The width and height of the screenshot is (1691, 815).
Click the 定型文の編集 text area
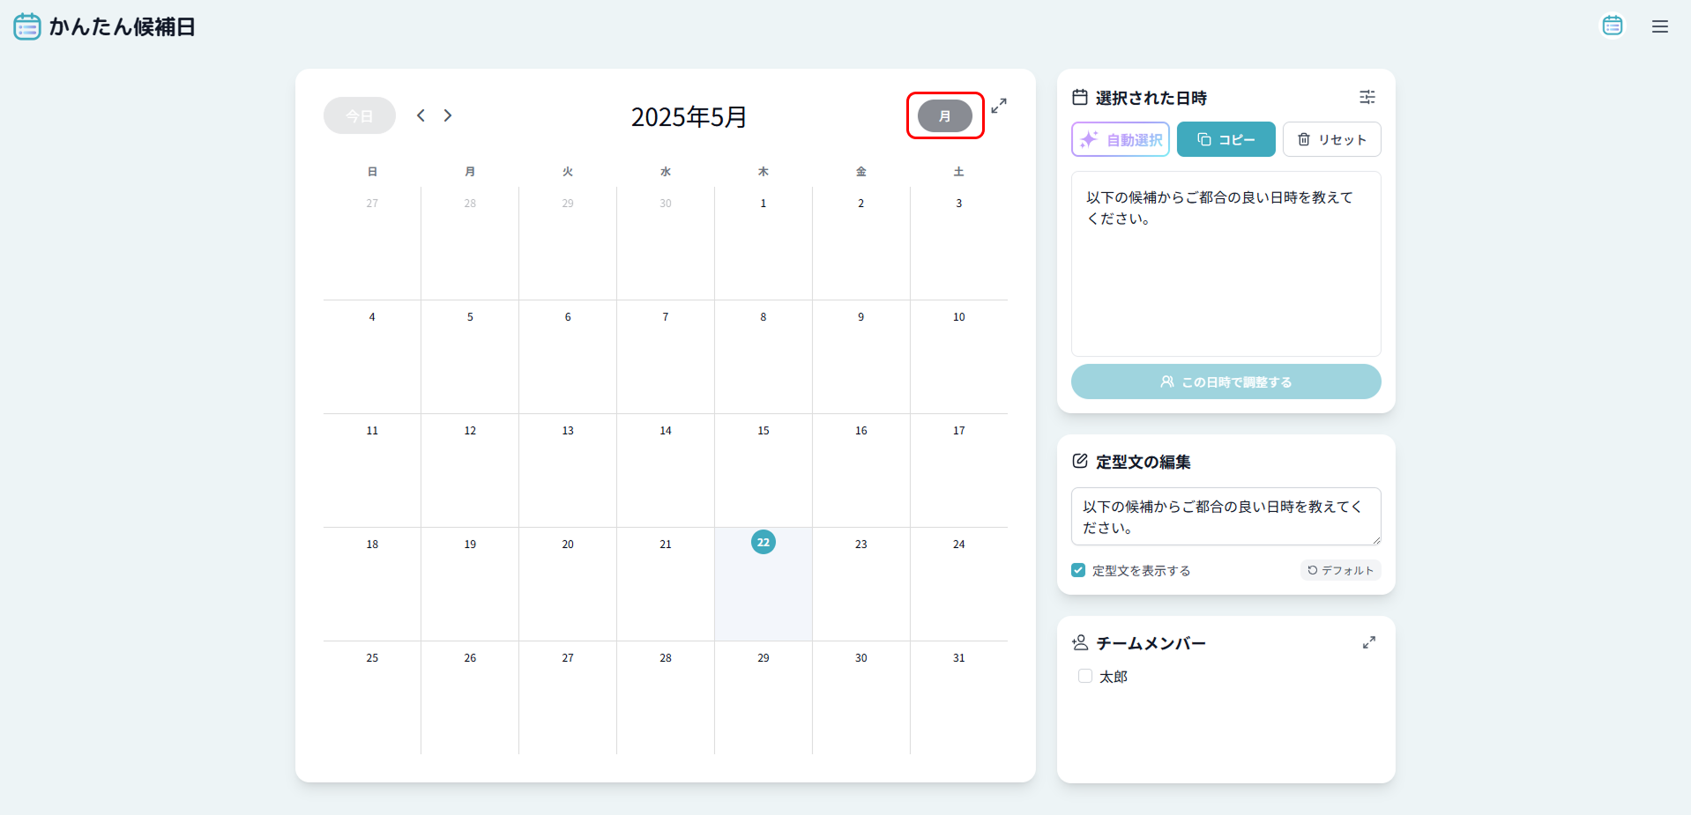[x=1226, y=516]
